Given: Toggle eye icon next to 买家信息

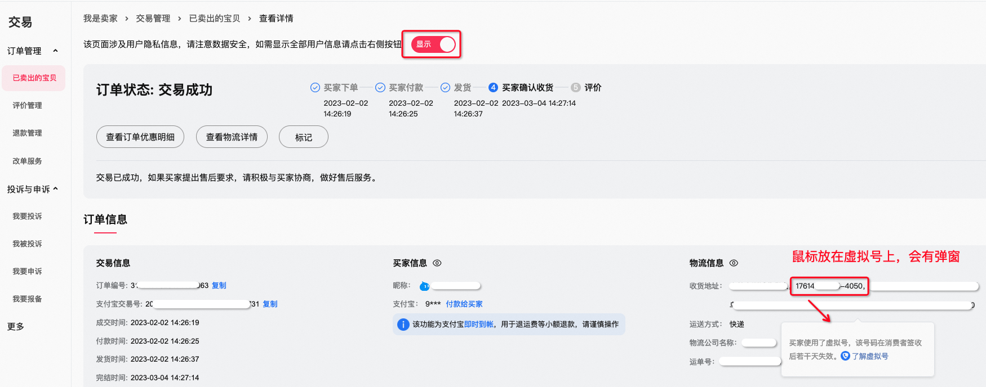Looking at the screenshot, I should tap(437, 263).
